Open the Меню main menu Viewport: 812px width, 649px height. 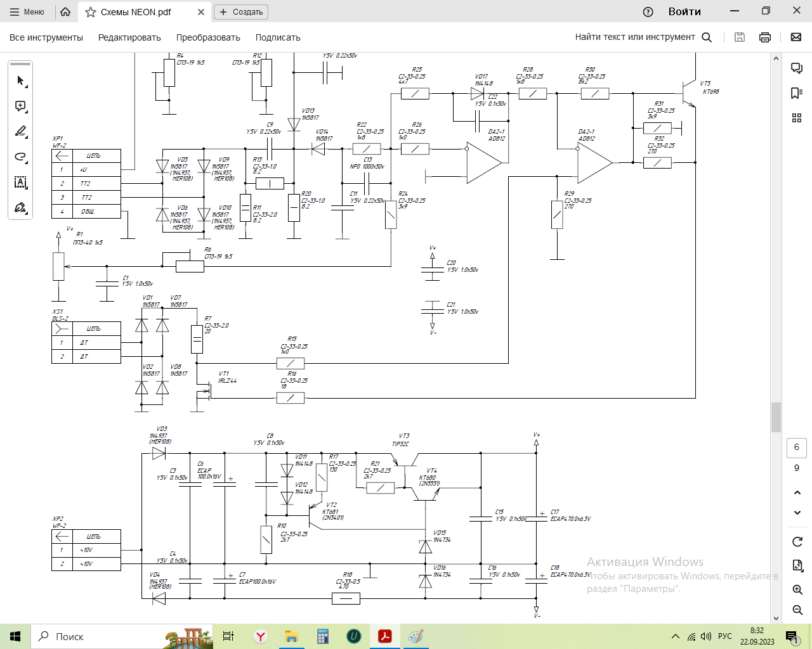tap(27, 12)
